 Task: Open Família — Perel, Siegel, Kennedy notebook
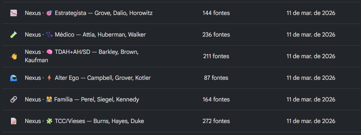(x=82, y=100)
